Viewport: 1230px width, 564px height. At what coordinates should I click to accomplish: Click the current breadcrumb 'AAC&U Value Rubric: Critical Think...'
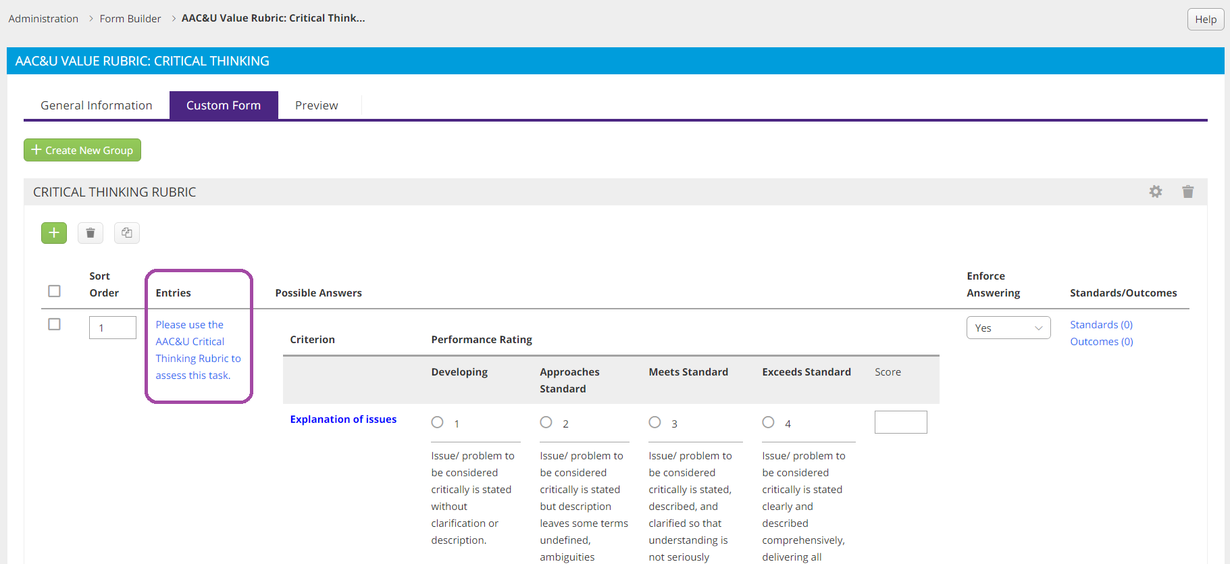[273, 18]
